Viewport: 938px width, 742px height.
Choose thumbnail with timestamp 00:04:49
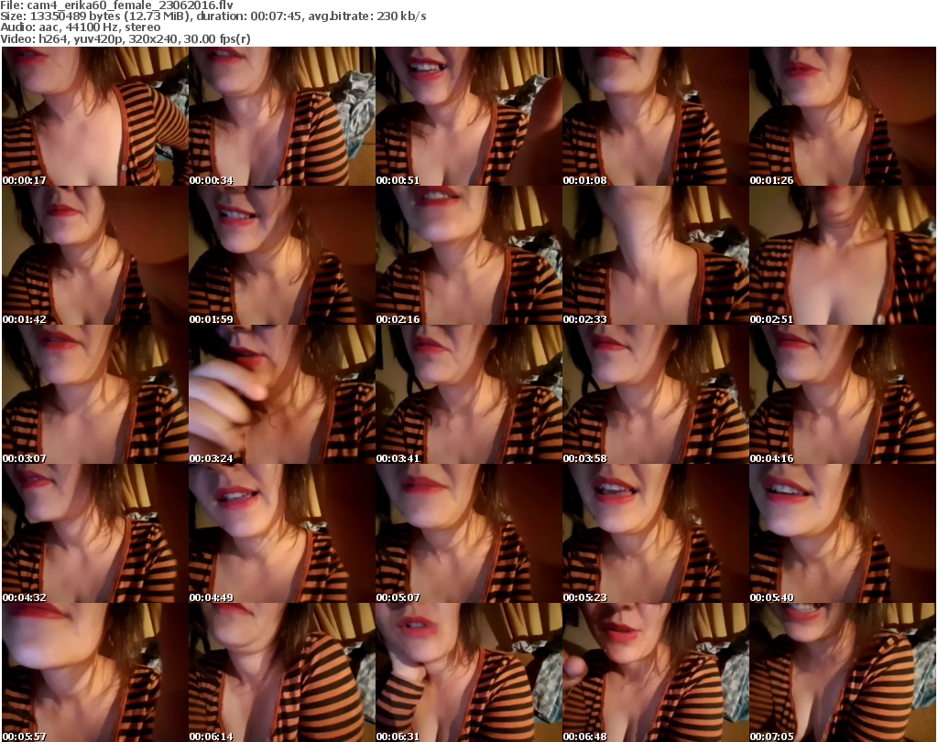(x=282, y=533)
